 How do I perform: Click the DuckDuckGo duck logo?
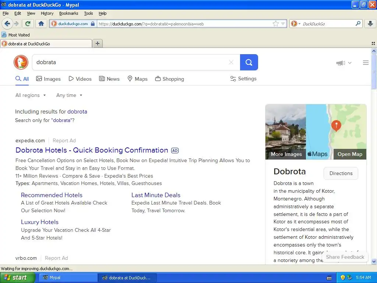[x=21, y=62]
